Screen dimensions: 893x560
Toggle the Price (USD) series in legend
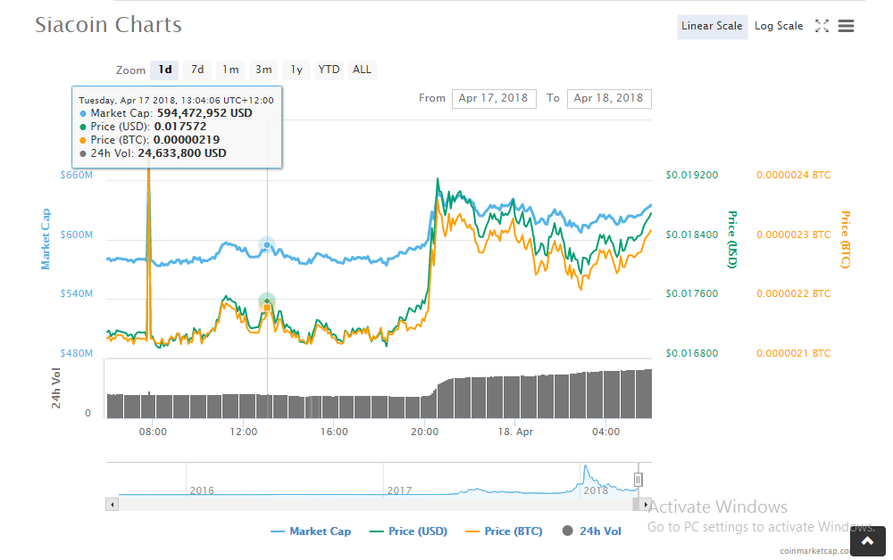pos(408,531)
